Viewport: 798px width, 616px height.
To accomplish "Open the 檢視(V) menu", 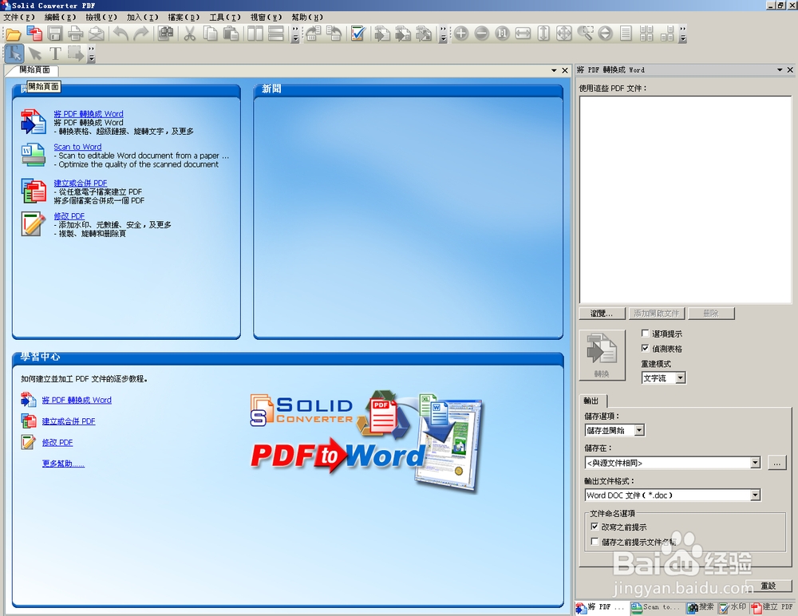I will click(101, 18).
